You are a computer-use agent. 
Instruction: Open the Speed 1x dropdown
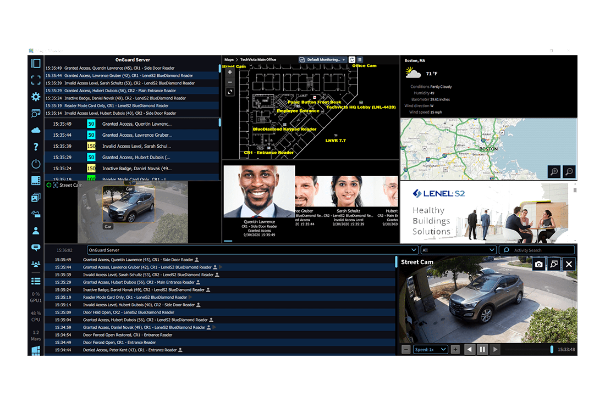(x=431, y=349)
